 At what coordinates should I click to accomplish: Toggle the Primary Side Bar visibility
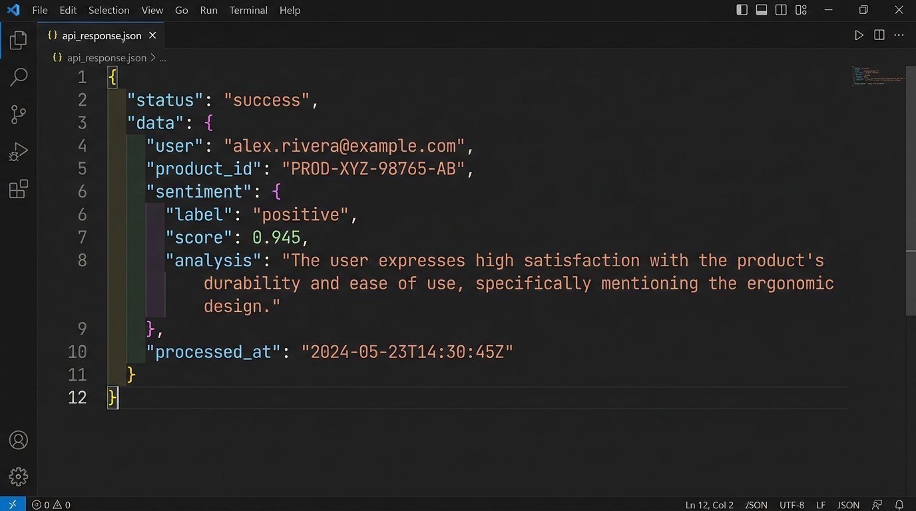tap(741, 10)
